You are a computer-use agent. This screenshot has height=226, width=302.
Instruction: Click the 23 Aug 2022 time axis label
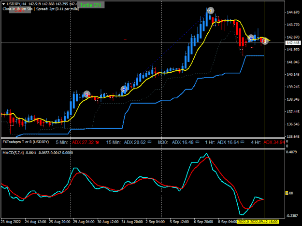pos(11,222)
